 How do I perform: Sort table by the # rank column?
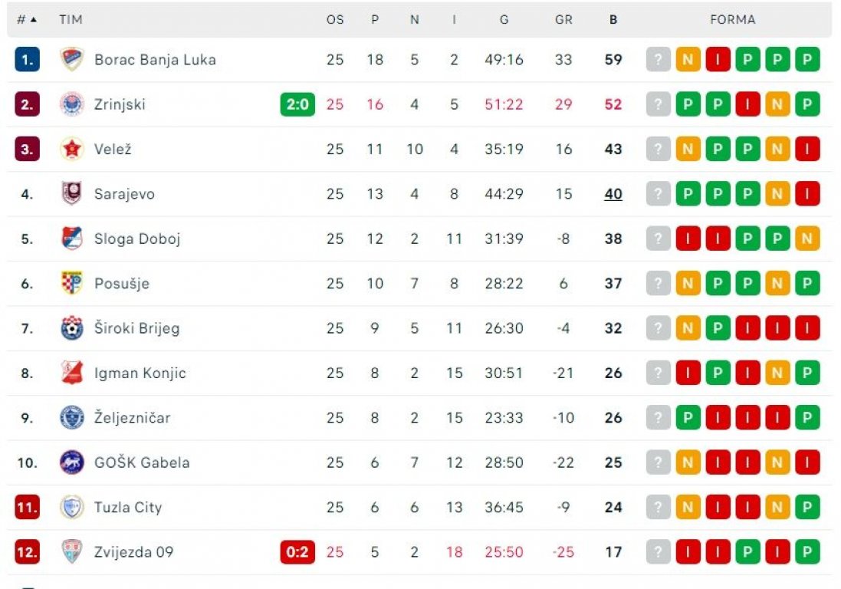coord(26,20)
